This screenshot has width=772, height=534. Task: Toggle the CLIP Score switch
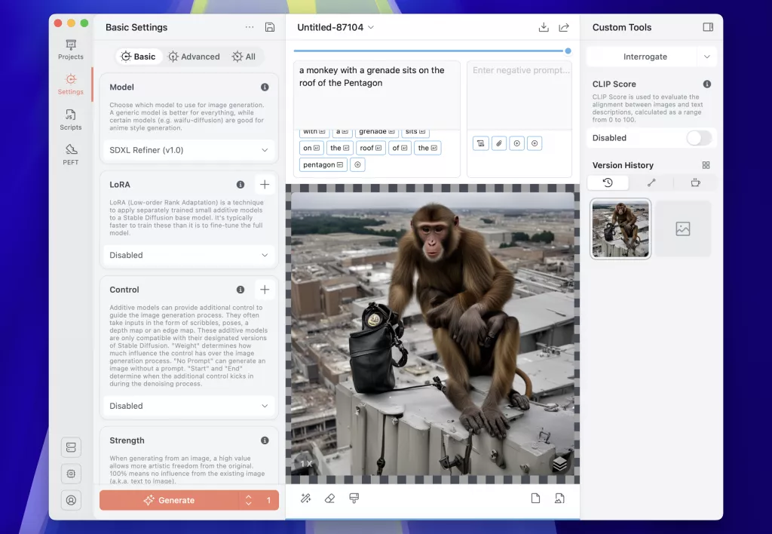(x=698, y=138)
